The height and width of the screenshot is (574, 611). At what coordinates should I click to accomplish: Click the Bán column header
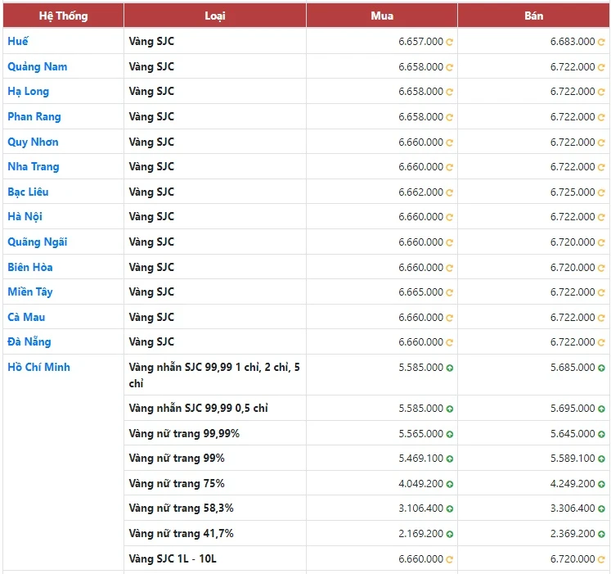(x=533, y=16)
